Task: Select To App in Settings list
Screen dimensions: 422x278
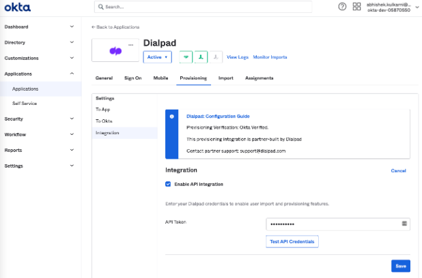Action: click(x=103, y=109)
